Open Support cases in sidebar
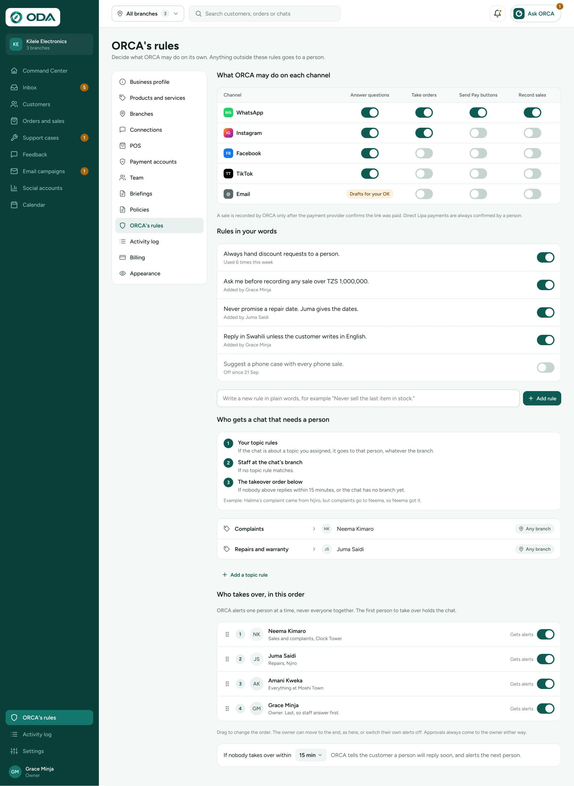The width and height of the screenshot is (574, 786). (x=49, y=138)
